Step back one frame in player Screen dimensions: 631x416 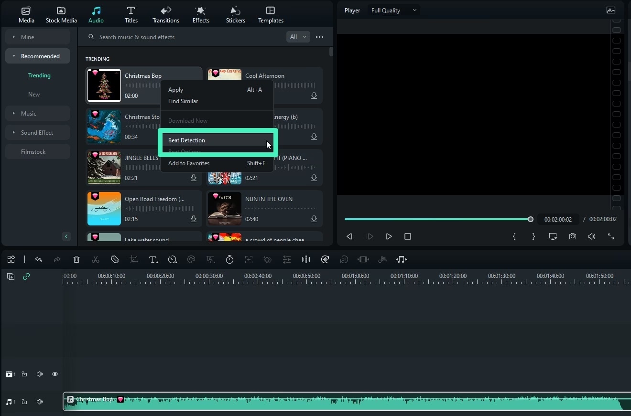coord(350,236)
